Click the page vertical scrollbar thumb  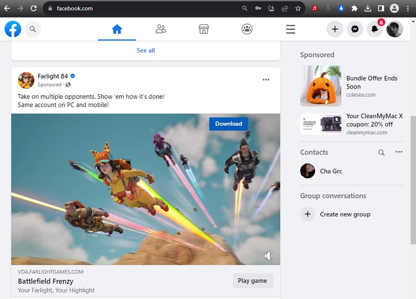(413, 180)
